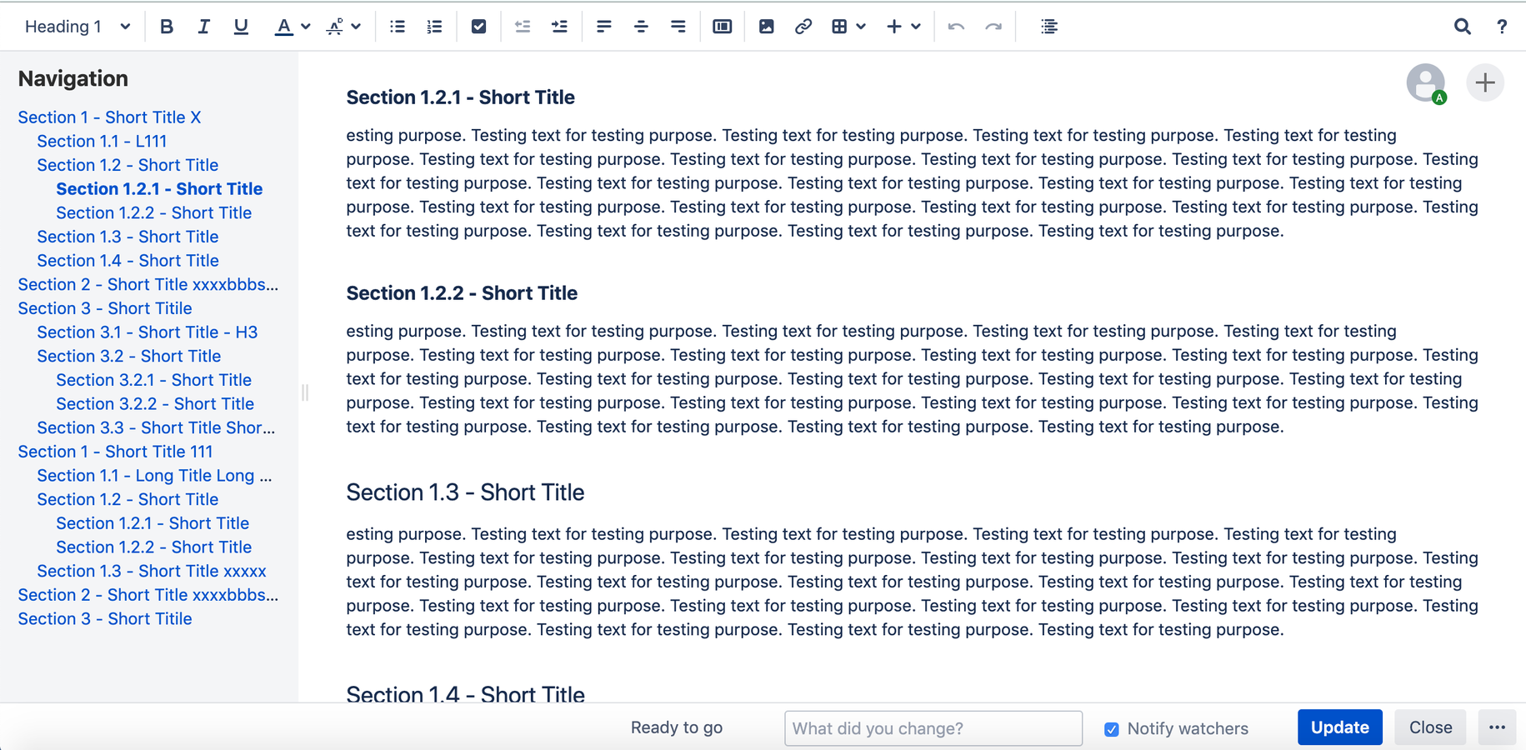Apply text color with the A icon

coord(283,27)
